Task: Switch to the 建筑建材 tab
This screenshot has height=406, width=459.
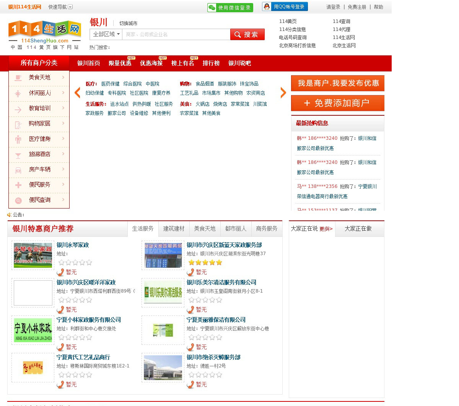Action: pos(174,229)
